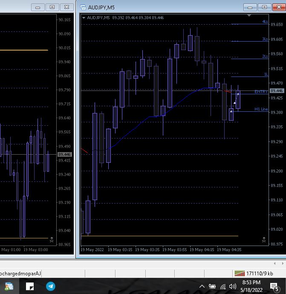Screen dimensions: 286x294
Task: Open the Wi-Fi network tray icon
Action: (x=223, y=286)
